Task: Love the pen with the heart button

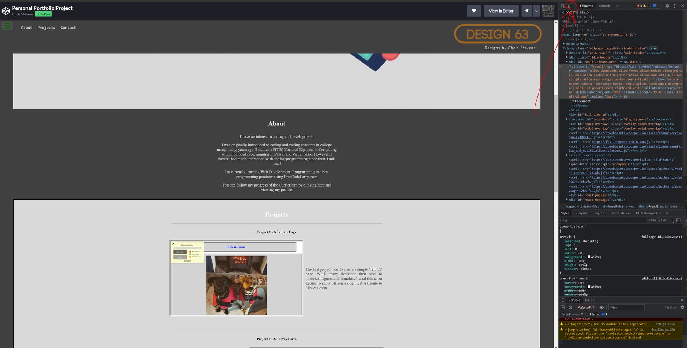Action: click(474, 11)
